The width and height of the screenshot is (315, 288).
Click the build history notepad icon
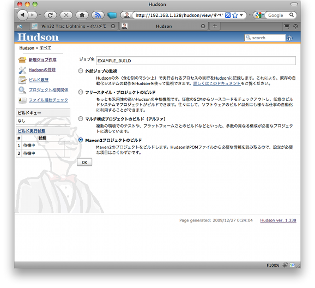click(22, 80)
